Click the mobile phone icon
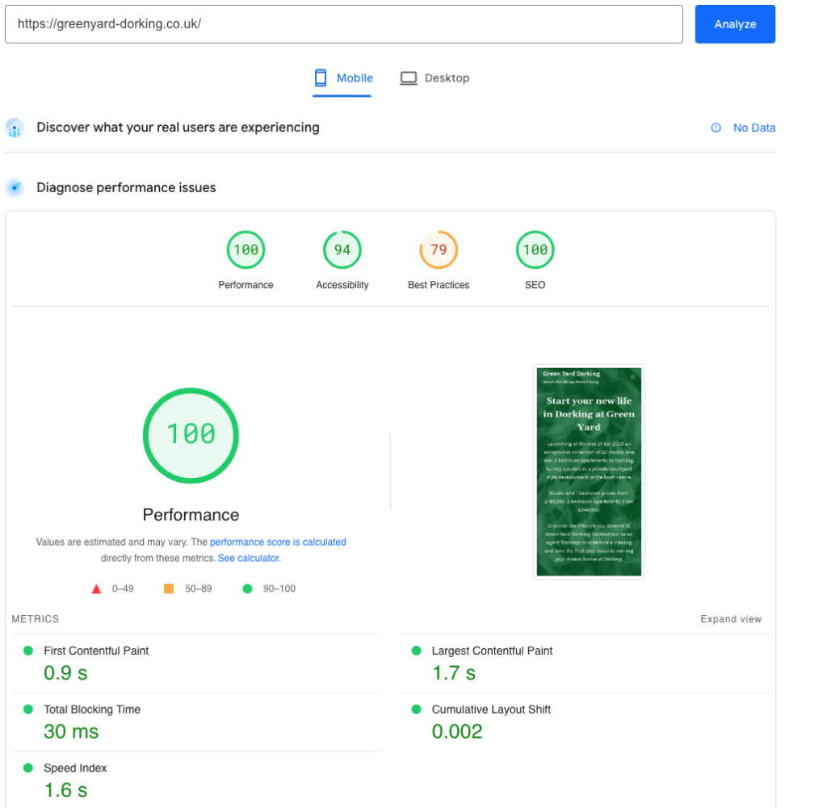 (x=321, y=78)
